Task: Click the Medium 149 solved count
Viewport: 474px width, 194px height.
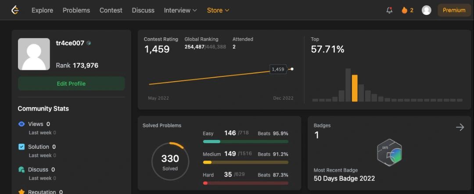Action: click(x=230, y=154)
